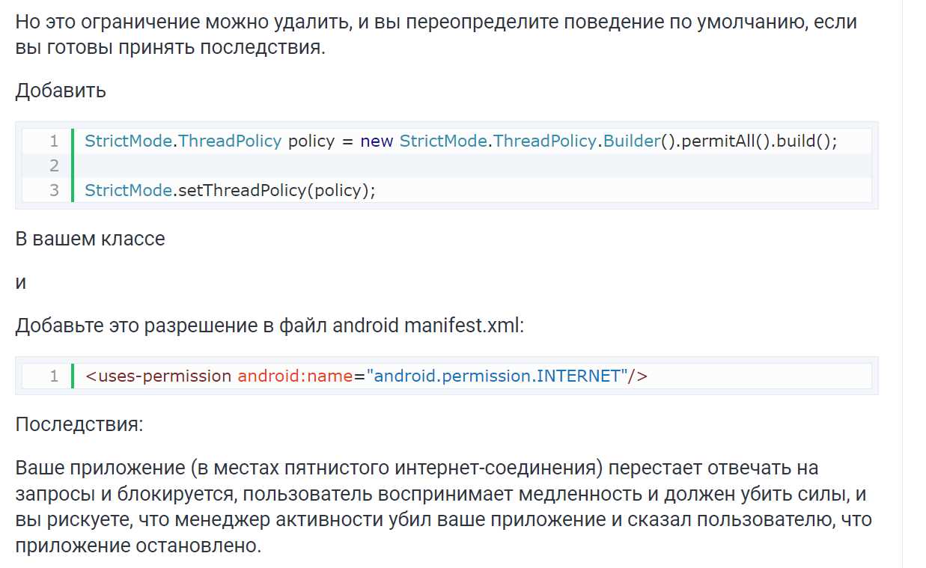Click line number 2 in first code block
This screenshot has width=926, height=568.
[54, 165]
